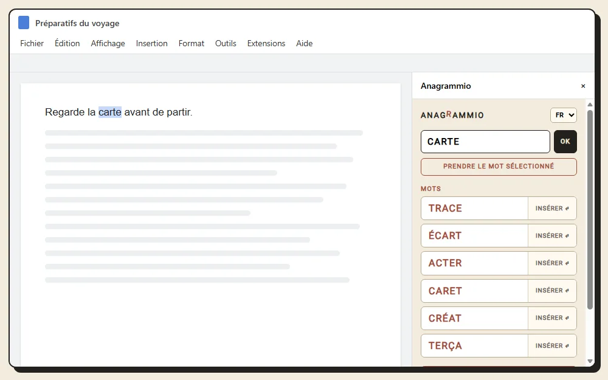Open the Aide menu
The image size is (608, 380).
click(305, 43)
